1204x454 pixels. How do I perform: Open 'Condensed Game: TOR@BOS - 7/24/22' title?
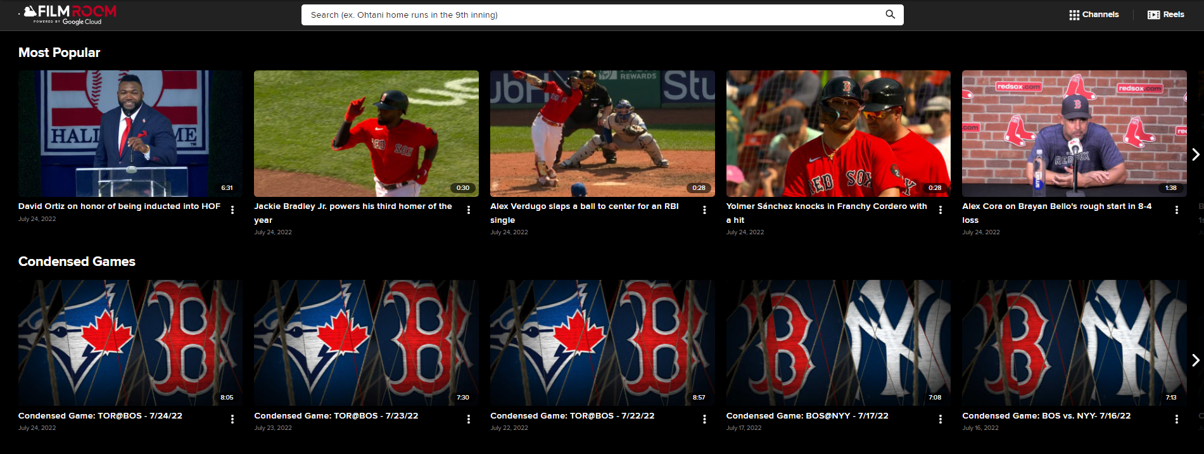point(100,416)
